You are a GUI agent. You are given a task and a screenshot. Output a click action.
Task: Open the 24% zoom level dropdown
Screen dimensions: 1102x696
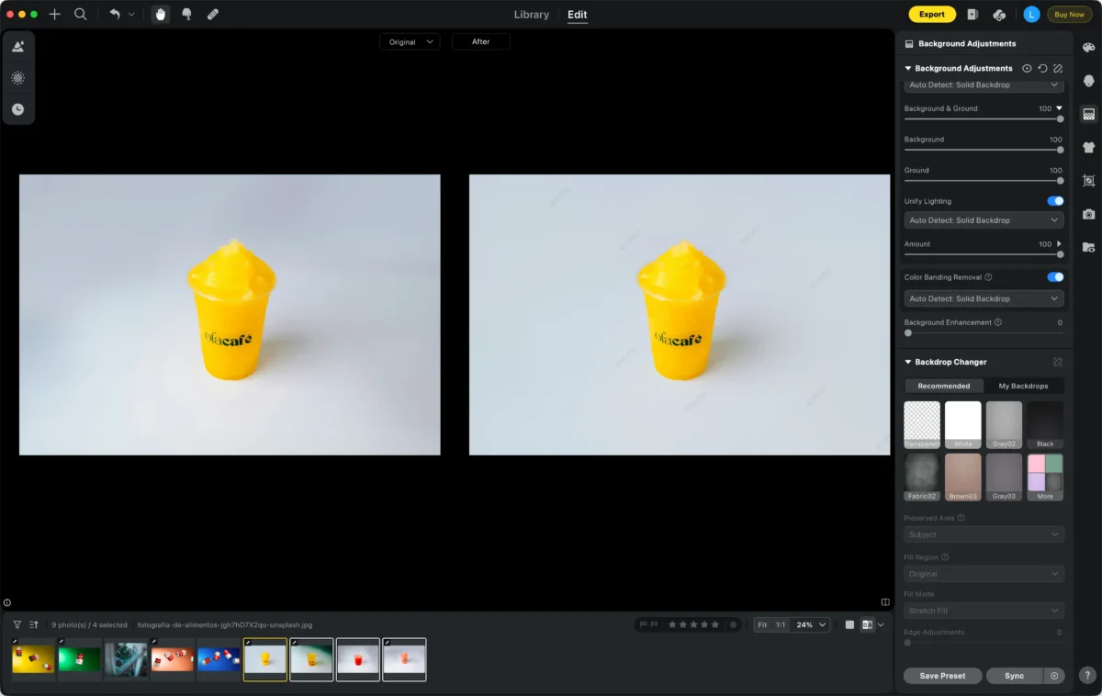pos(811,624)
